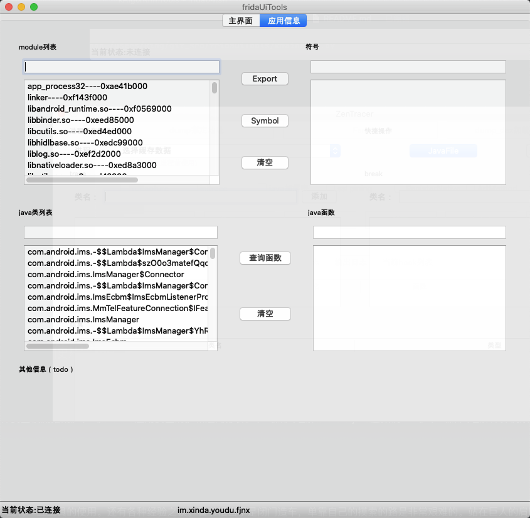Viewport: 530px width, 518px height.
Task: Click the 当前状态:已连接 status text
Action: pos(31,510)
